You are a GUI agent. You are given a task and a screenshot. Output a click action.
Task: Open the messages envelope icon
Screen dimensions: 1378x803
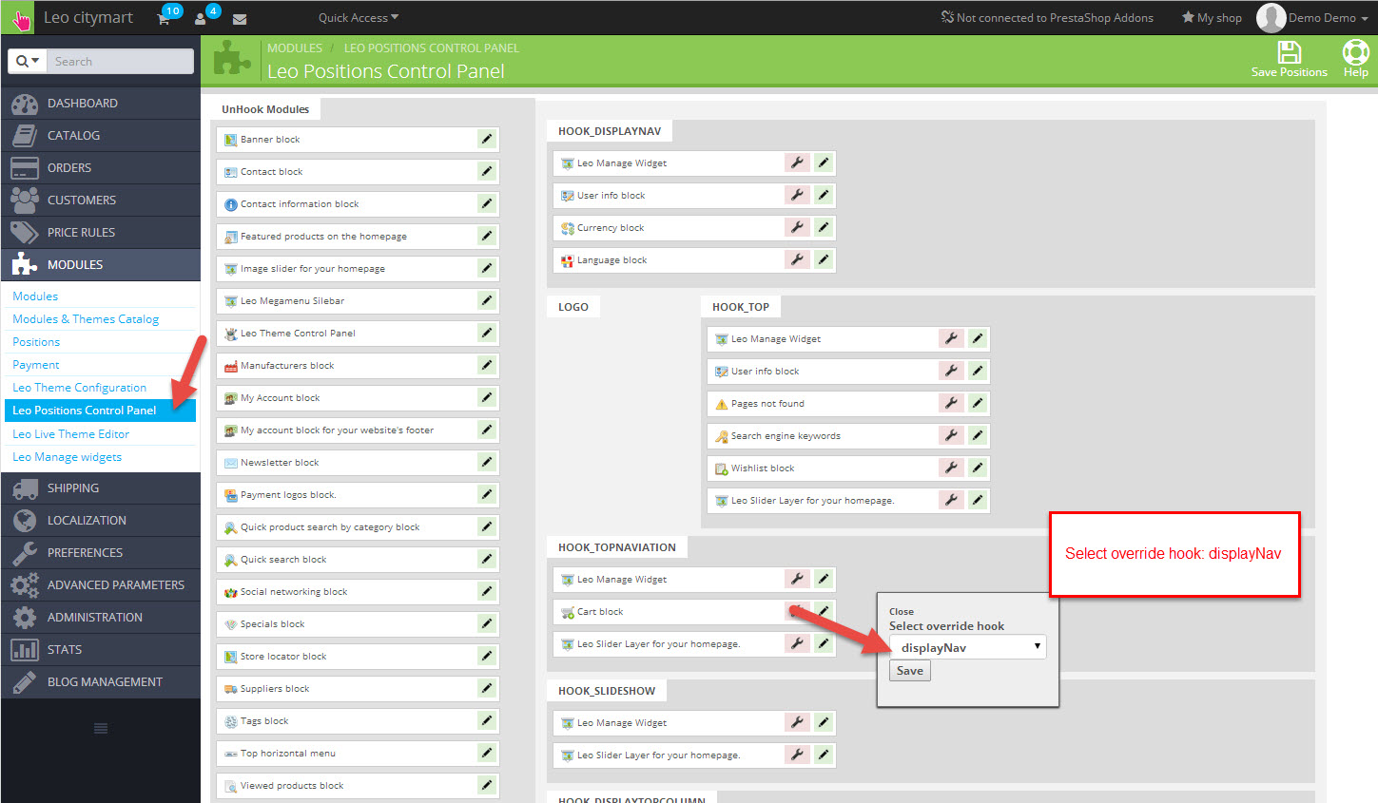click(240, 18)
